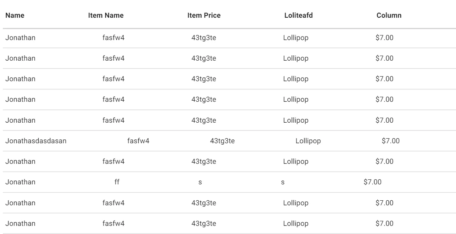The height and width of the screenshot is (234, 456).
Task: Click the Loliteafd column header
Action: (x=299, y=16)
